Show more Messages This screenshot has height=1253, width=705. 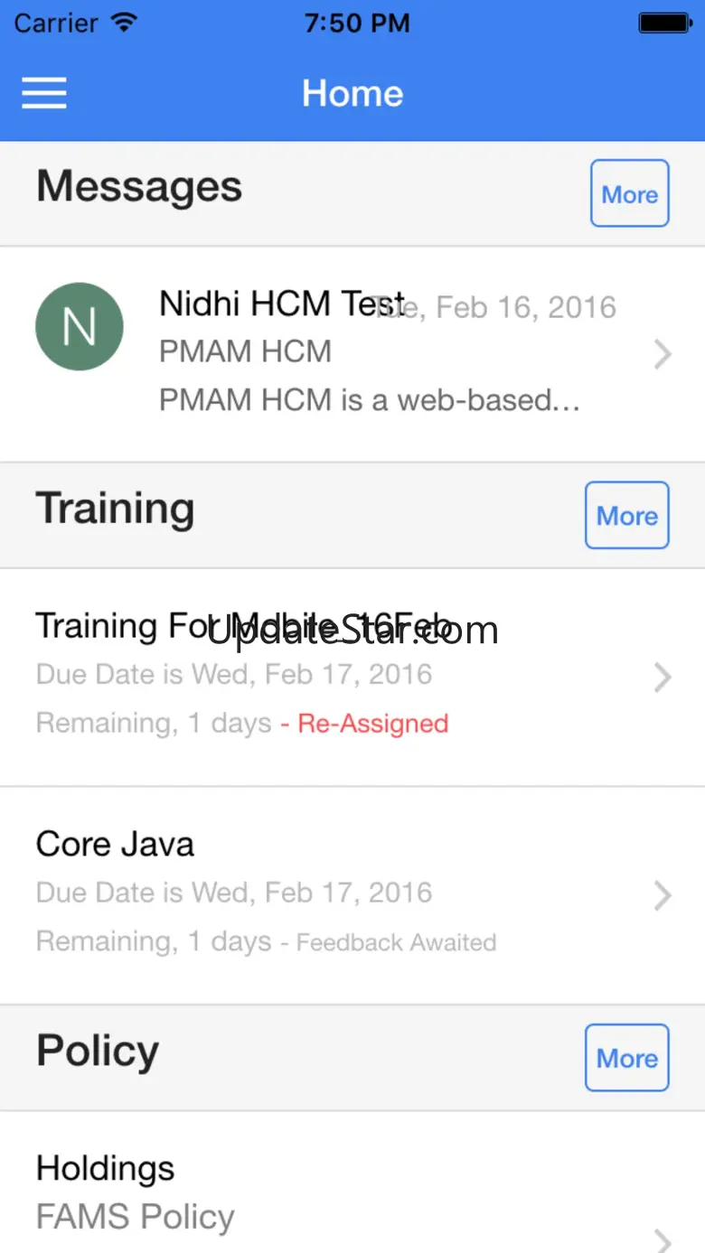(629, 193)
